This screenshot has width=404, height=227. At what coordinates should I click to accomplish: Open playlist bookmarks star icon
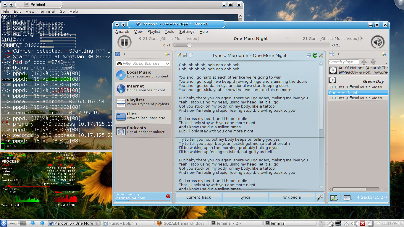(x=383, y=54)
